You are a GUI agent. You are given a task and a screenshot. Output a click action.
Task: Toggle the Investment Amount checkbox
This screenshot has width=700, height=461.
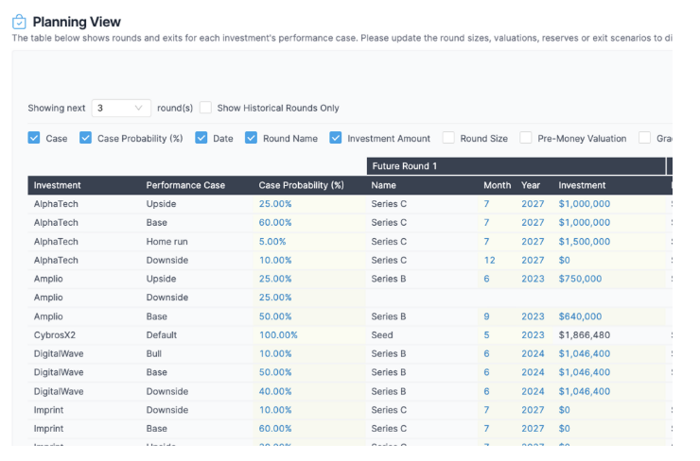pos(336,138)
